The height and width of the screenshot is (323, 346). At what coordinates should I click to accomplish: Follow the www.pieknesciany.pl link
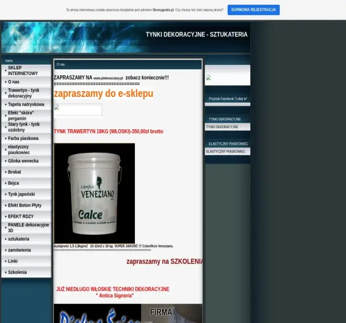coord(108,78)
